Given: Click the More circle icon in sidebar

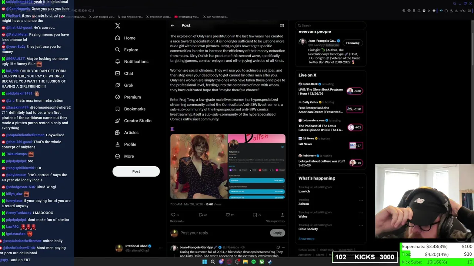Looking at the screenshot, I should (117, 156).
